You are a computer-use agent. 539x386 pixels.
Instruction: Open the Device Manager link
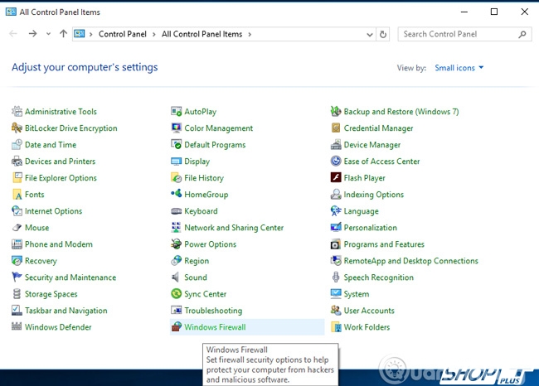tap(372, 145)
